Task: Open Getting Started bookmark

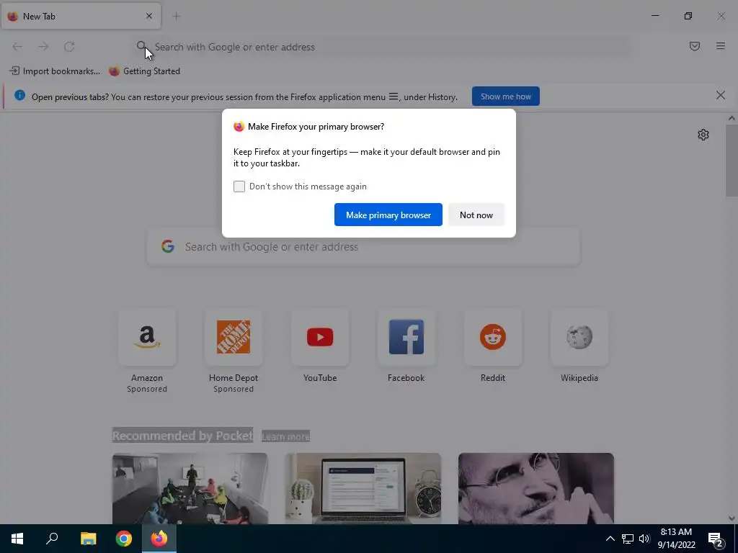Action: tap(144, 71)
